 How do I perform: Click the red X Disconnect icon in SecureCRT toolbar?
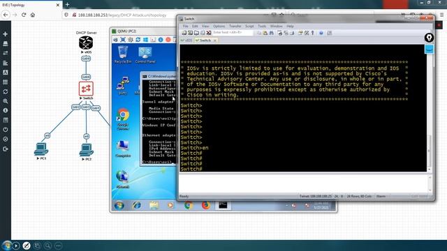tap(209, 33)
